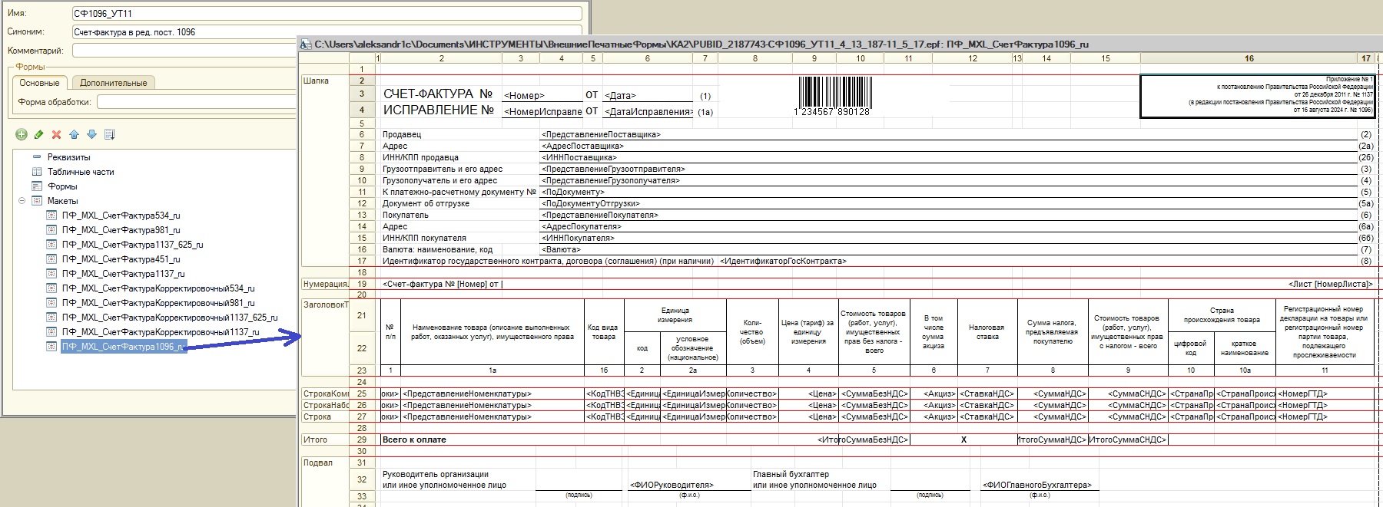Viewport: 1383px width, 507px height.
Task: Click the Синоним input field
Action: tap(327, 32)
